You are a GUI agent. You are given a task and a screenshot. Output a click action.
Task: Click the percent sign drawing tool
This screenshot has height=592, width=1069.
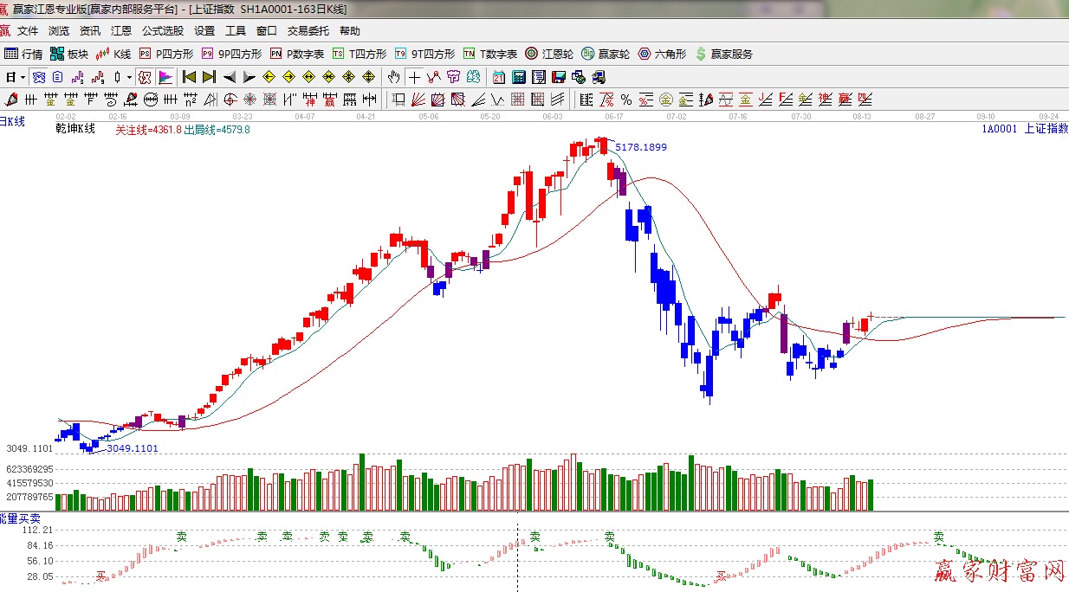click(x=625, y=99)
